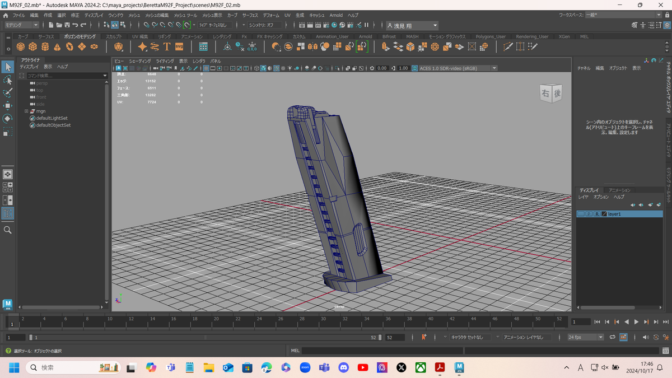
Task: Click the search magnifier icon in left sidebar
Action: tap(8, 230)
